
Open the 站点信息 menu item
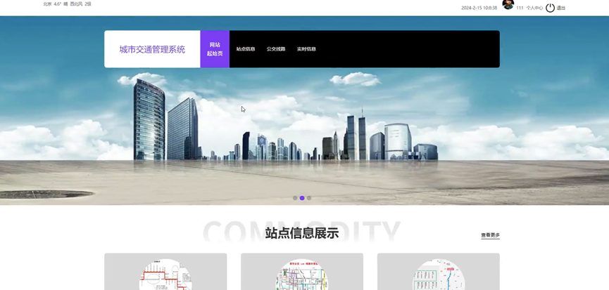[x=246, y=49]
